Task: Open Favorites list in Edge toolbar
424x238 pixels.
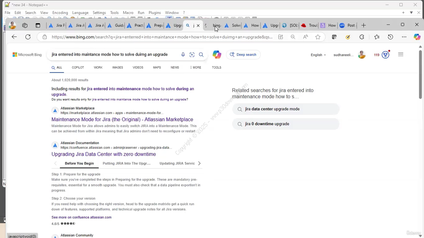Action: tap(377, 37)
